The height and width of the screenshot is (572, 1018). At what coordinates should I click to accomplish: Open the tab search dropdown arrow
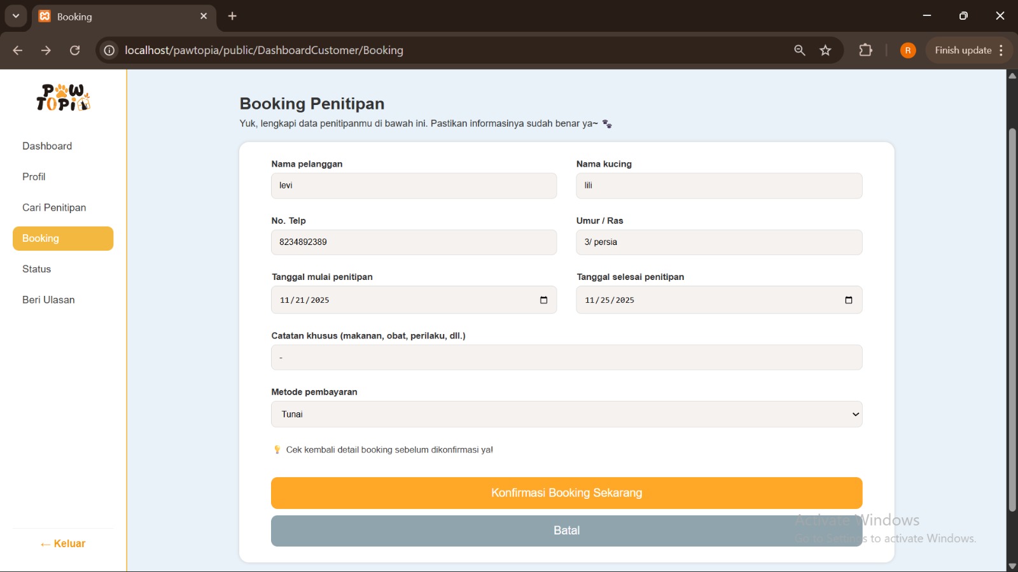pos(16,17)
